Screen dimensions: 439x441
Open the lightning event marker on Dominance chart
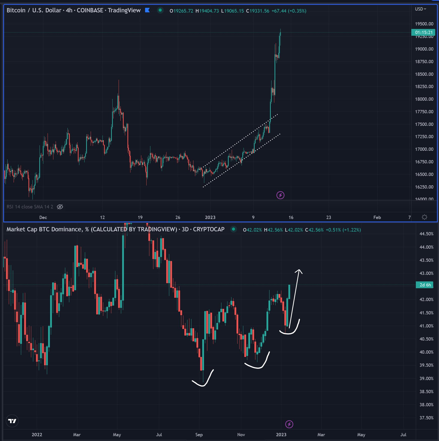tap(289, 424)
